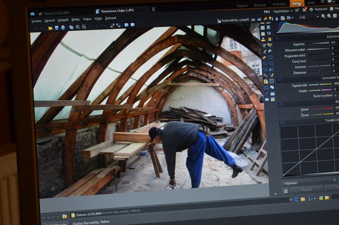The image size is (339, 225).
Task: Open the Vylepšit menu
Action: pyautogui.click(x=63, y=20)
